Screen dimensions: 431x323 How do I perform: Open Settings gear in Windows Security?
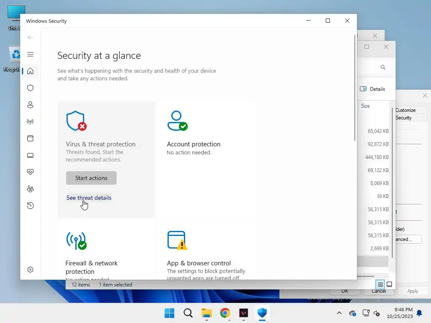tap(30, 270)
